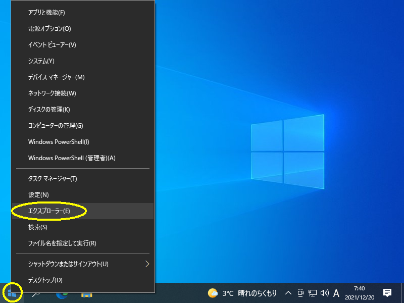Viewport: 404px width, 303px height.
Task: Open the Action Center notifications icon
Action: 387,293
